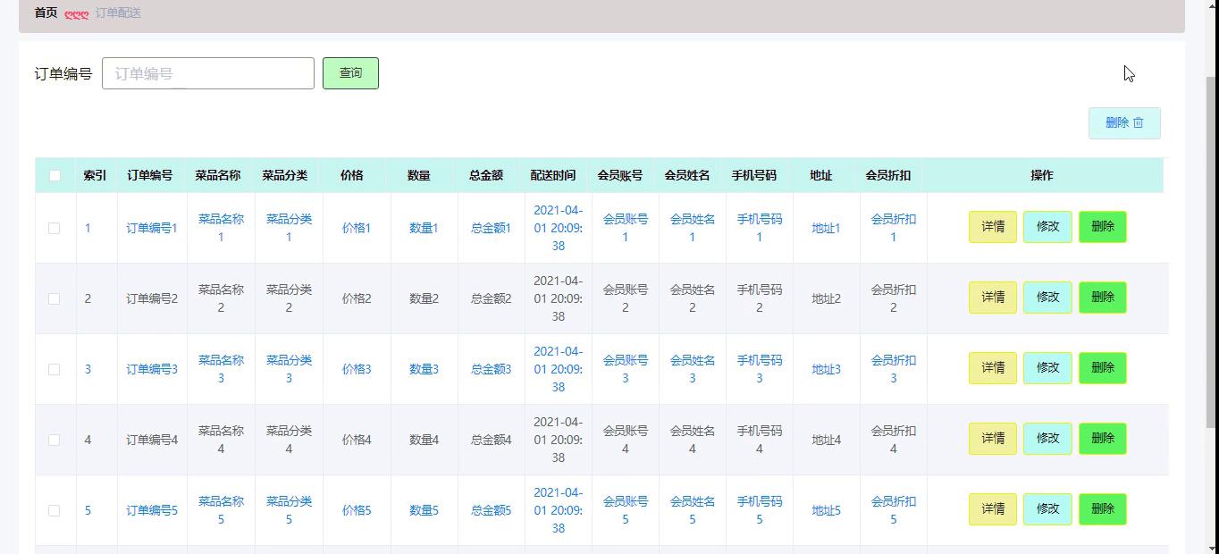
Task: Click the 手机号码1 phone number link
Action: 759,227
